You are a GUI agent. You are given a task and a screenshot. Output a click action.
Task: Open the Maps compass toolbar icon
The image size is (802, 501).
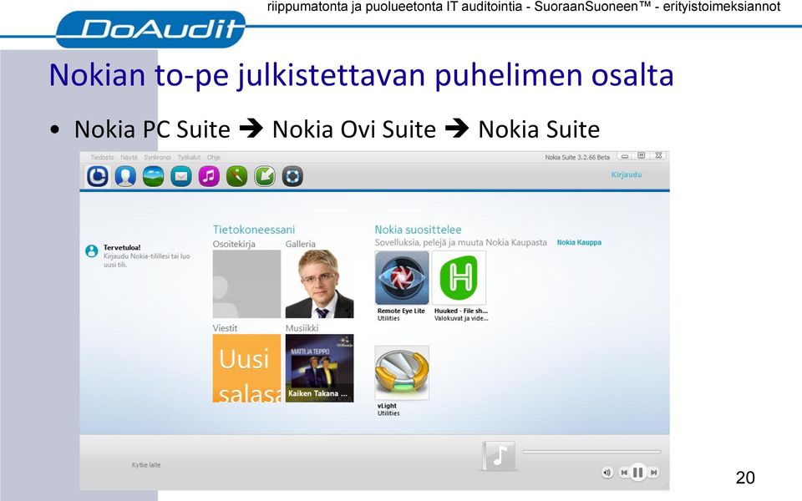(236, 176)
